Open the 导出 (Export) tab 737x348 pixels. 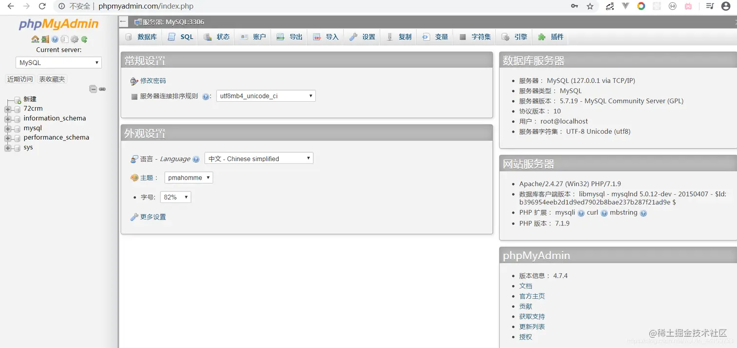click(290, 37)
